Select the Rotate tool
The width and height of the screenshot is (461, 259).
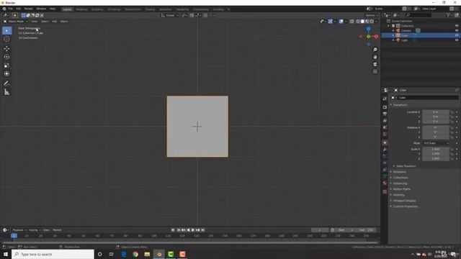click(x=6, y=57)
